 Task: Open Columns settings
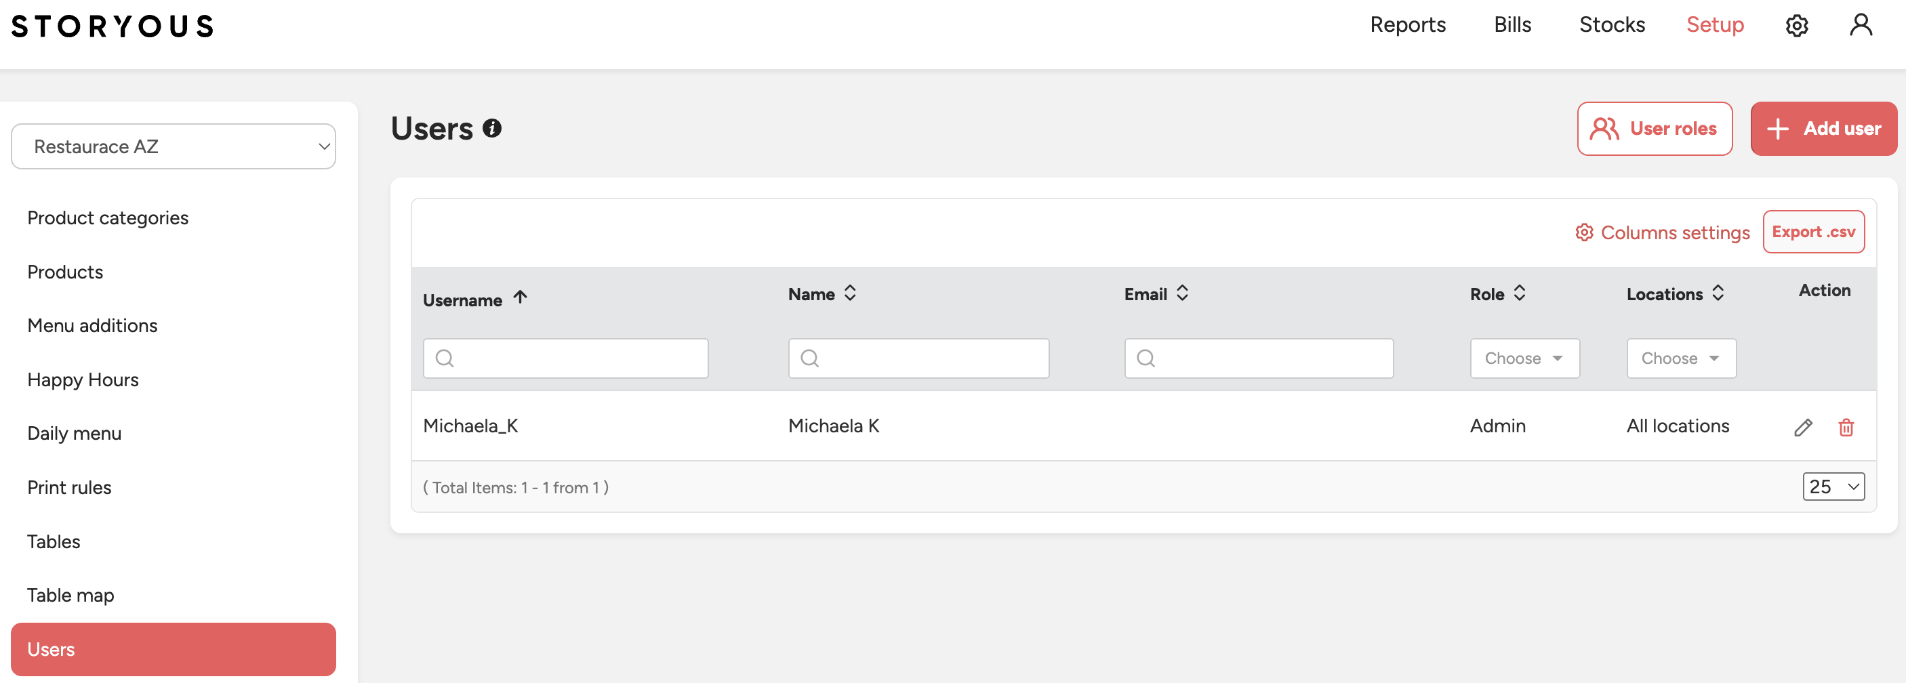click(1663, 232)
